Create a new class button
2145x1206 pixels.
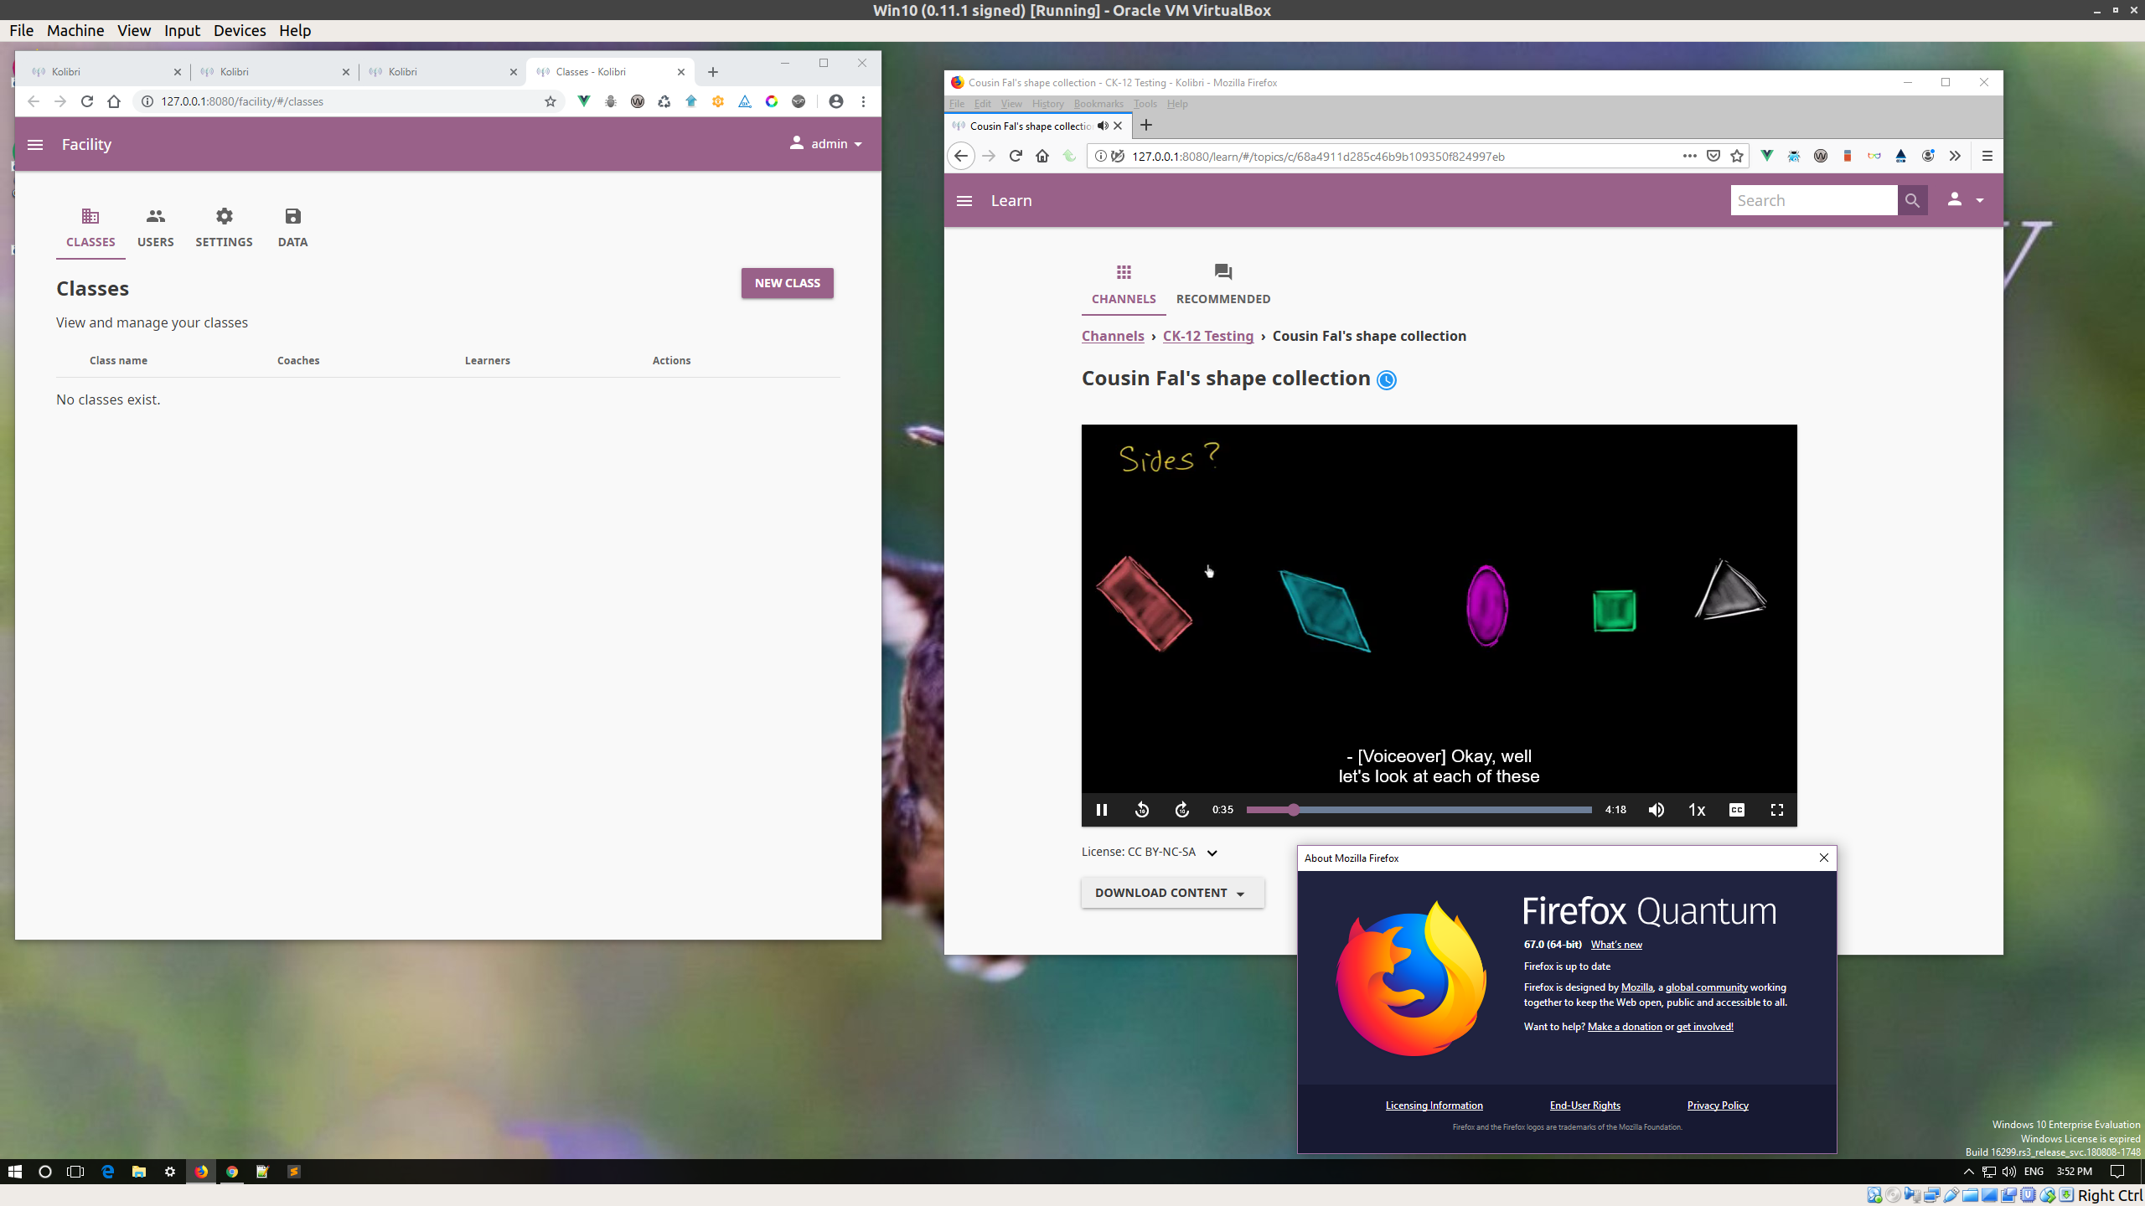(x=787, y=283)
